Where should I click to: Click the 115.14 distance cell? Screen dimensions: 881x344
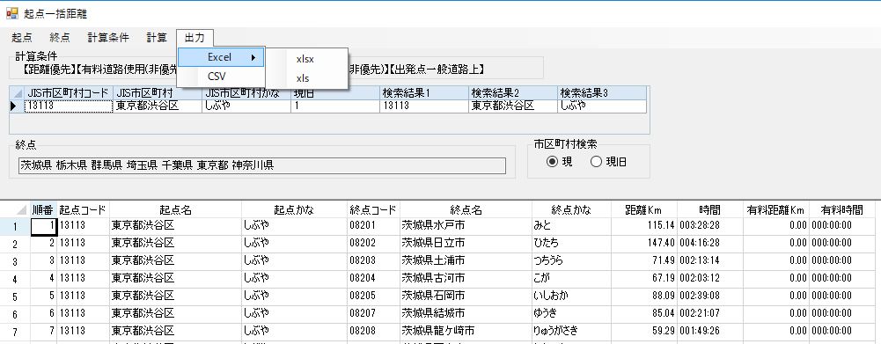pos(644,226)
